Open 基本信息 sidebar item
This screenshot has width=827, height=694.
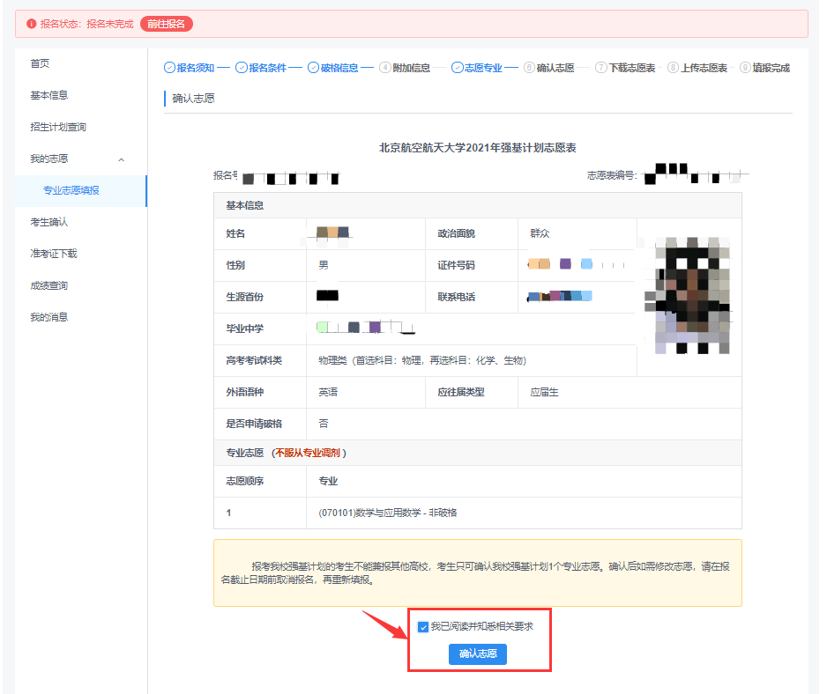pos(49,95)
